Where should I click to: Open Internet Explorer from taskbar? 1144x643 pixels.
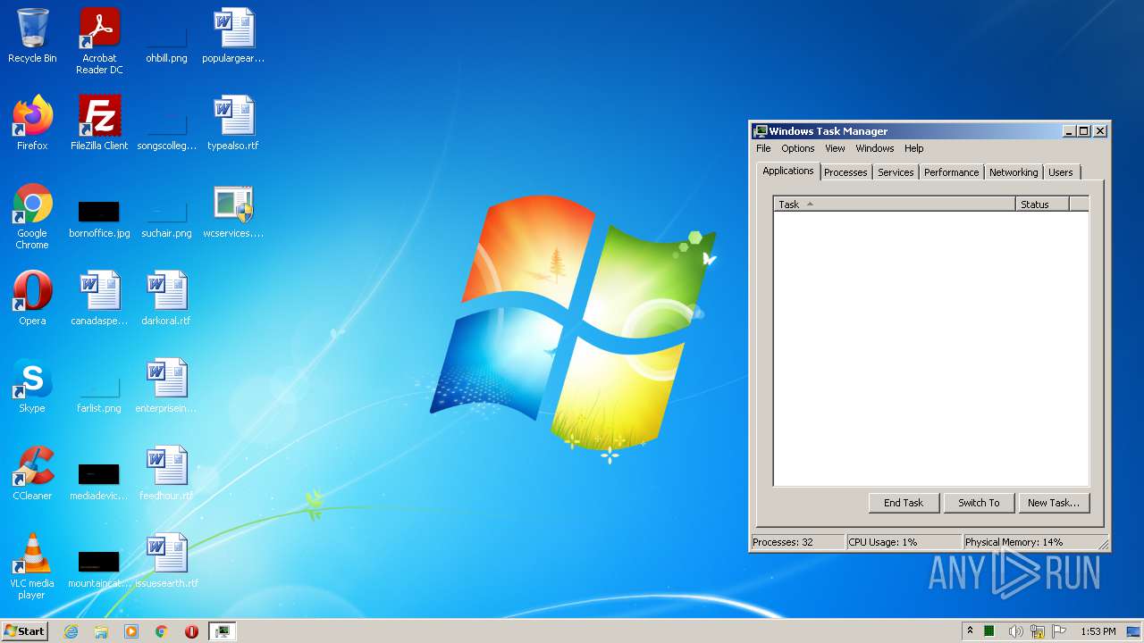[71, 631]
